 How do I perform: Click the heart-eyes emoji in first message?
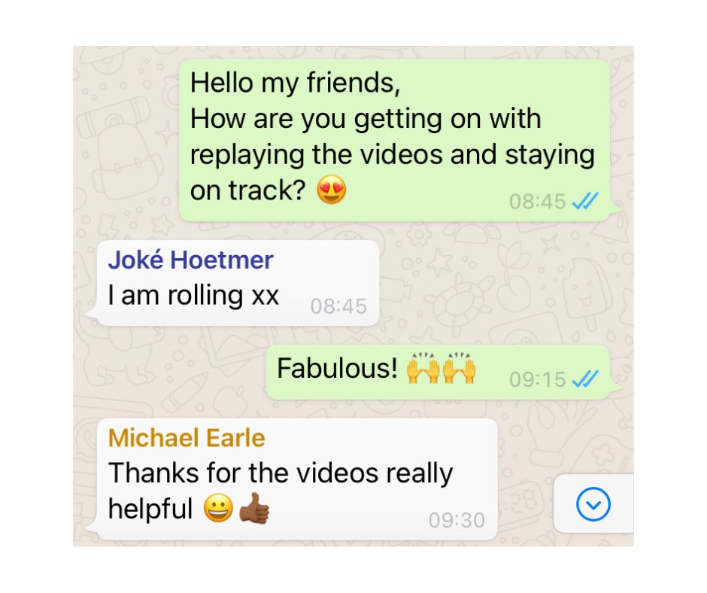[332, 190]
